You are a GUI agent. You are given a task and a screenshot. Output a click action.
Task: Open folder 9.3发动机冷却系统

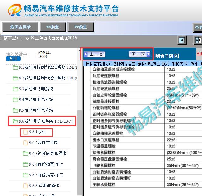(x=33, y=89)
